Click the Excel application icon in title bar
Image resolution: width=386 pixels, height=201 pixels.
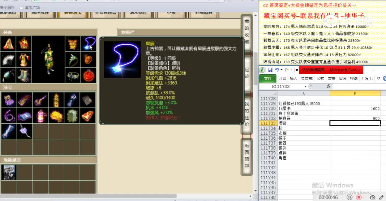click(262, 70)
